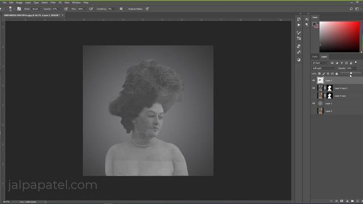363x204 pixels.
Task: Enable pressure for size icon
Action: click(x=147, y=9)
